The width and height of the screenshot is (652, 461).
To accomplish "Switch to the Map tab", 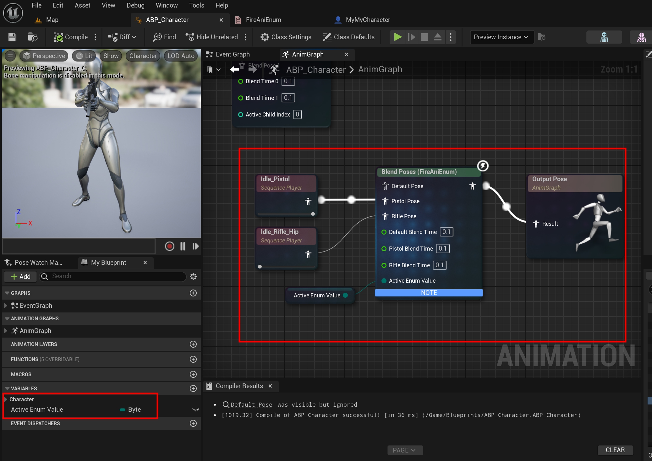I will pos(52,20).
